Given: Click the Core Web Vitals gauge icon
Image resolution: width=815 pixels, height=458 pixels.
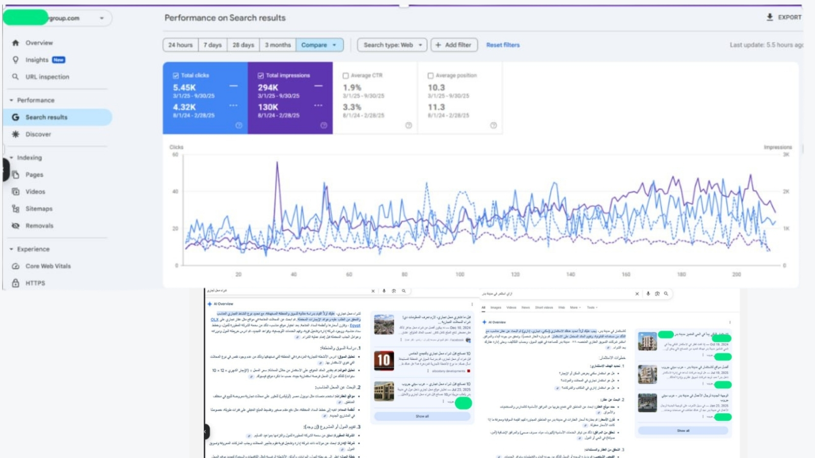Looking at the screenshot, I should coord(15,266).
